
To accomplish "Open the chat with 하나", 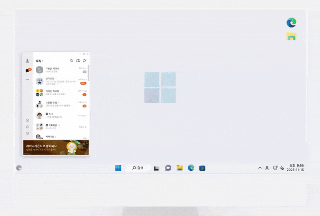I will pos(60,116).
